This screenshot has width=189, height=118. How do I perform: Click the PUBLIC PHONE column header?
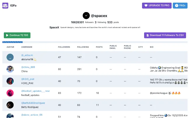(127, 47)
